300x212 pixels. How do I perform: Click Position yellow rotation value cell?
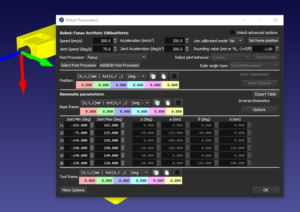click(171, 85)
